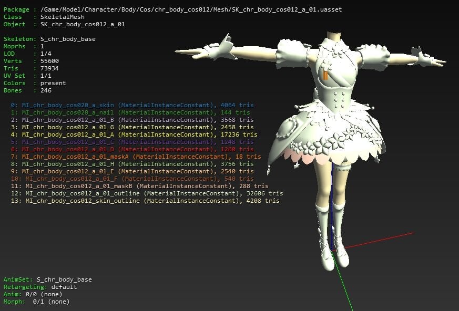Click the Morphs count line
The width and height of the screenshot is (459, 311).
[x=24, y=46]
